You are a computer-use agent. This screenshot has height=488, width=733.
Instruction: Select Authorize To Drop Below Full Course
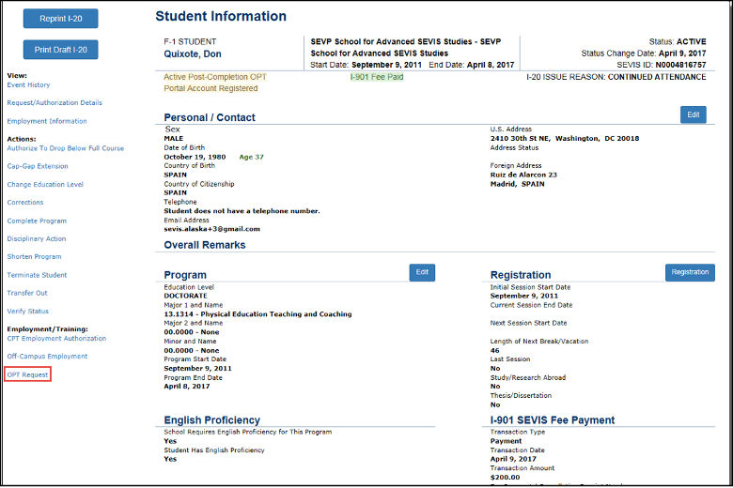66,148
